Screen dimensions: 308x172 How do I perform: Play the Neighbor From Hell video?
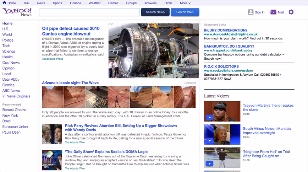[222, 157]
